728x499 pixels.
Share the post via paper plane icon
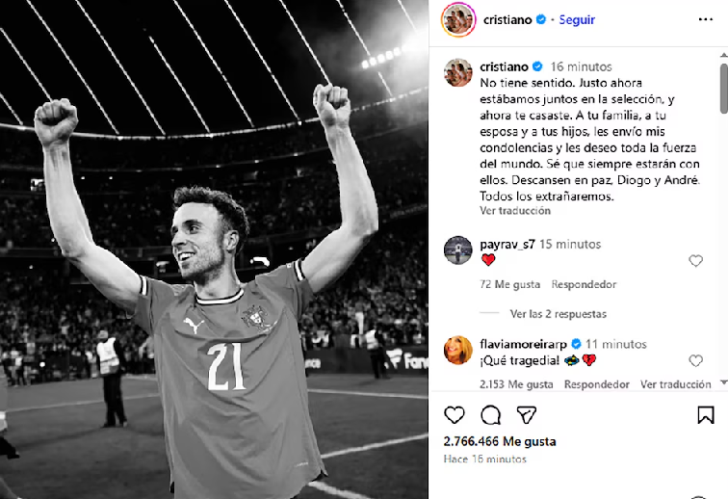coord(527,415)
